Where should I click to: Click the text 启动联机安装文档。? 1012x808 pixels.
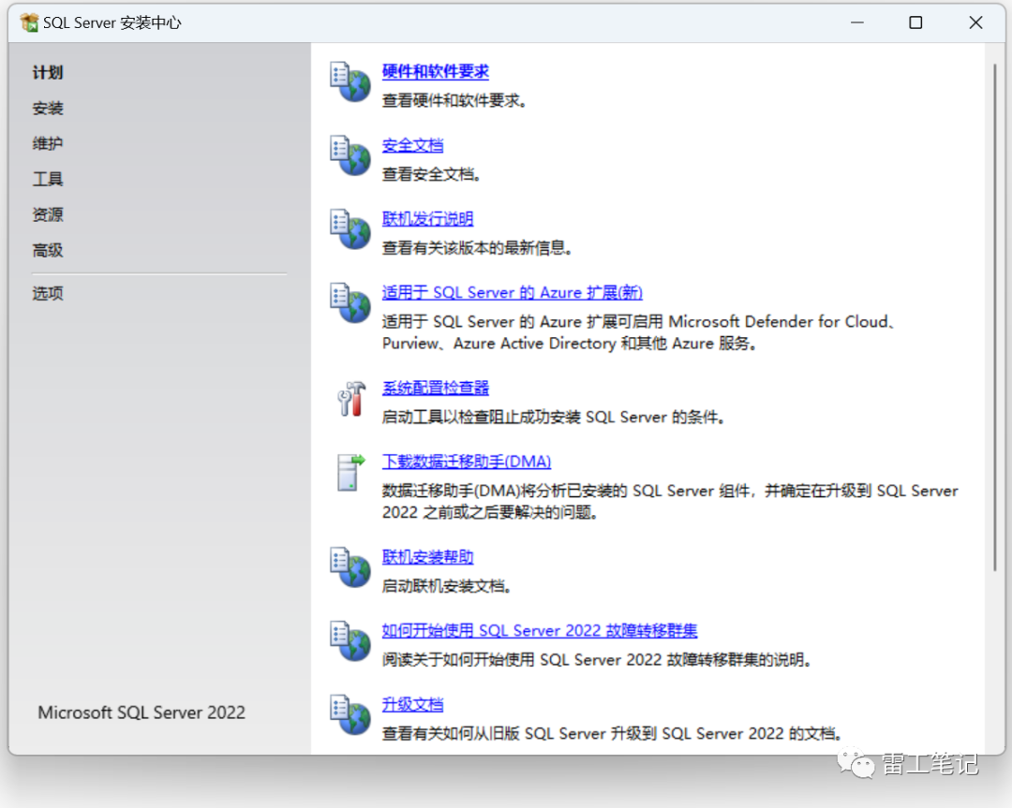coord(447,585)
